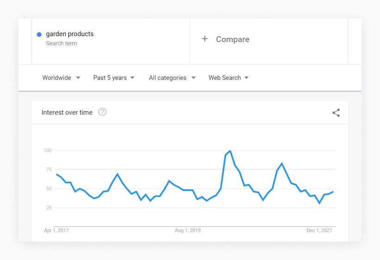The height and width of the screenshot is (260, 380).
Task: Click the Compare button
Action: 225,39
